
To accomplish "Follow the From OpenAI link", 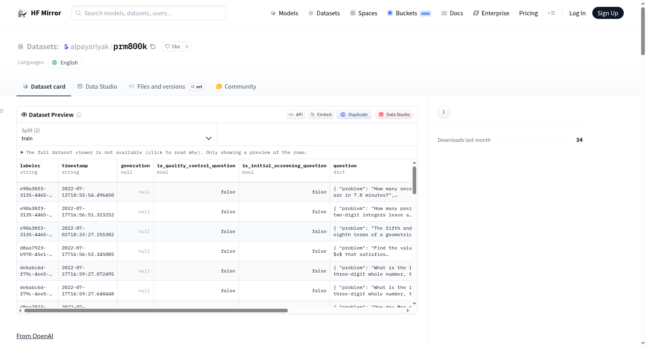I will click(x=35, y=336).
